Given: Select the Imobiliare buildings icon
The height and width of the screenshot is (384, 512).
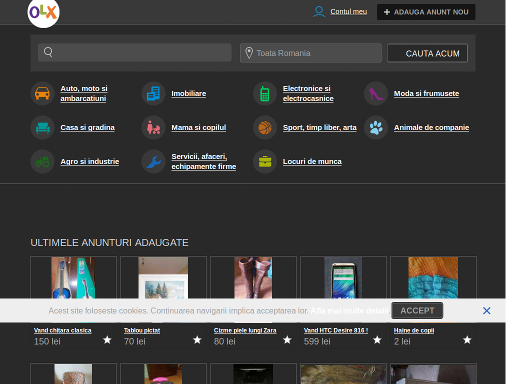Looking at the screenshot, I should [x=153, y=93].
